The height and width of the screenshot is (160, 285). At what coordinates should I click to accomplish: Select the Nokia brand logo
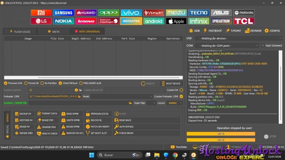[63, 21]
